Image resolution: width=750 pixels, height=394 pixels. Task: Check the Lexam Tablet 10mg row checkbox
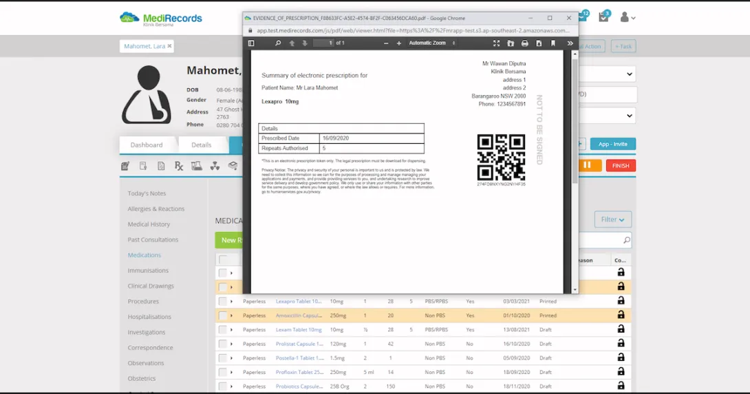pyautogui.click(x=222, y=330)
